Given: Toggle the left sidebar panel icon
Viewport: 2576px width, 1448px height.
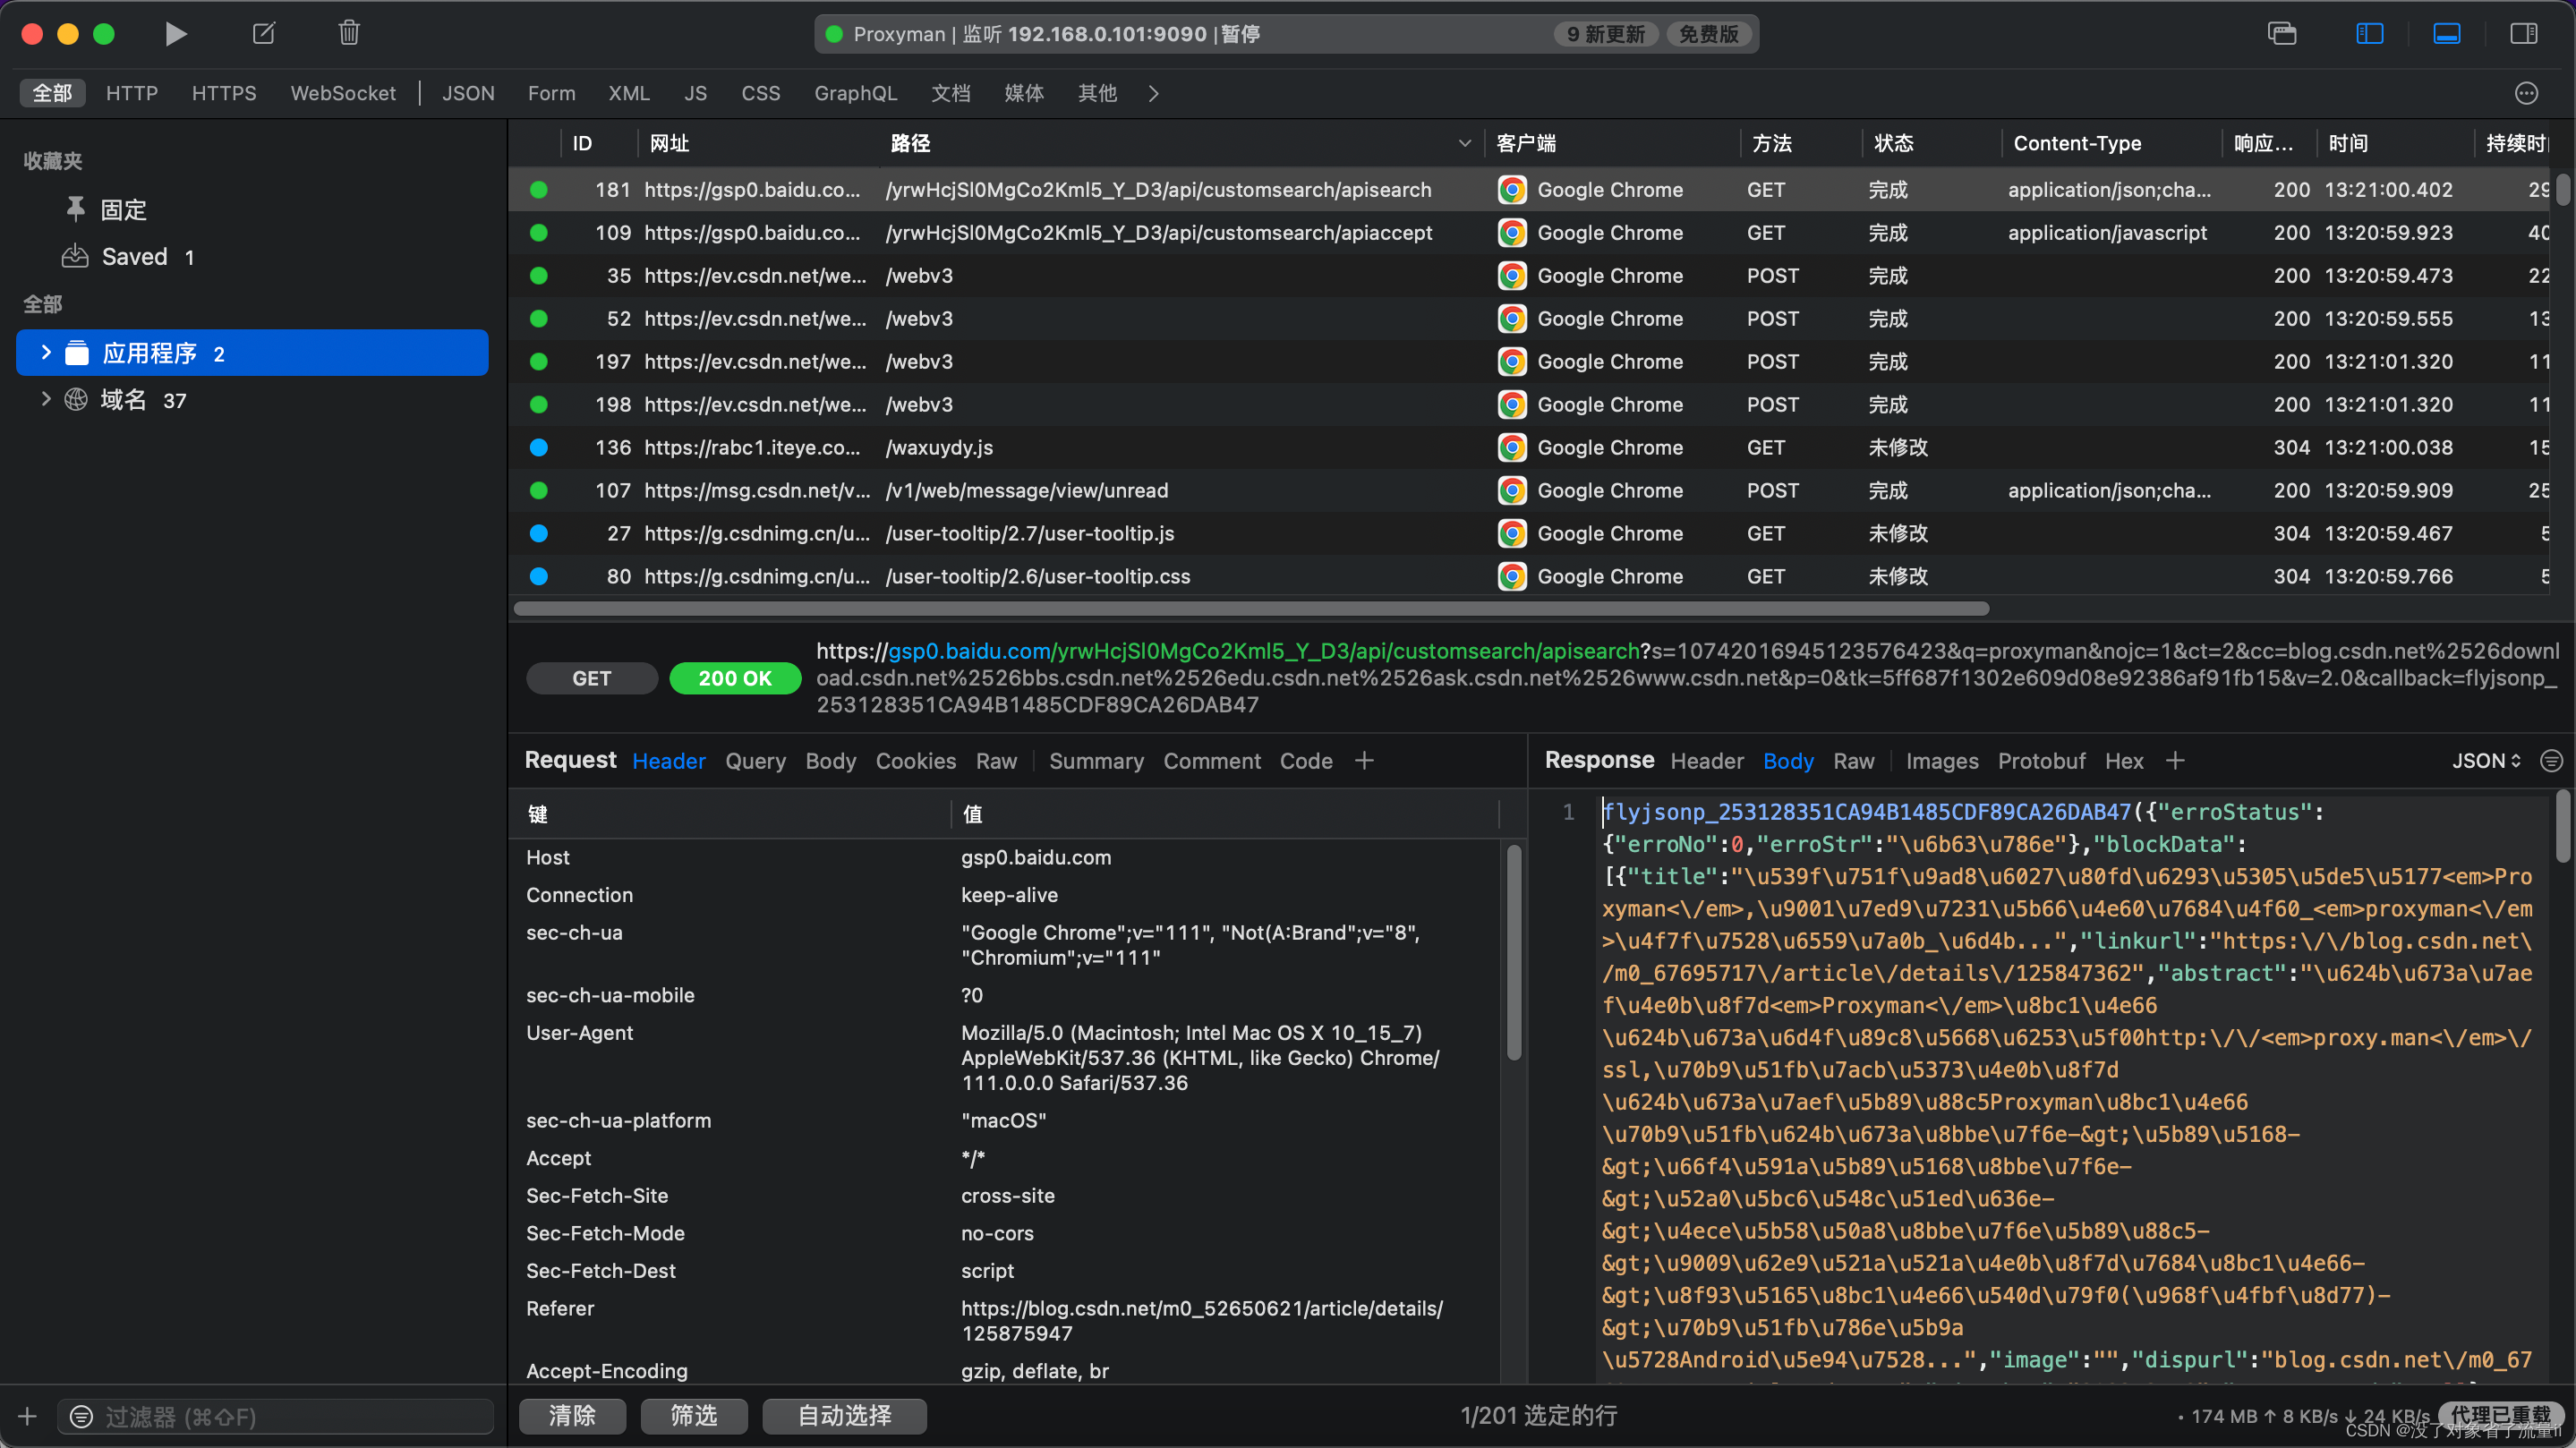Looking at the screenshot, I should pos(2369,34).
